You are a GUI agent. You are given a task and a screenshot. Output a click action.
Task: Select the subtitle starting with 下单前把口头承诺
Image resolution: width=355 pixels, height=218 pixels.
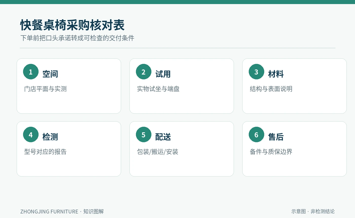point(77,38)
